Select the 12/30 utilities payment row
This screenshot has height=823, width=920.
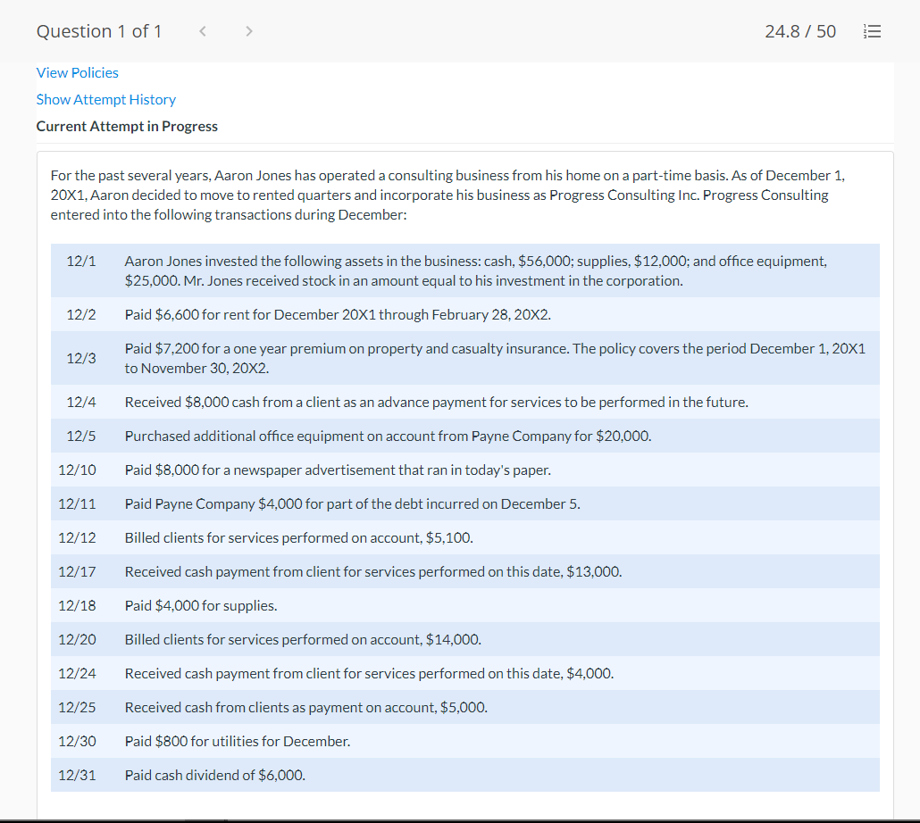click(464, 742)
